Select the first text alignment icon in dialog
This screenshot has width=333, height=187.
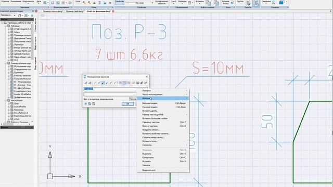tap(120, 83)
